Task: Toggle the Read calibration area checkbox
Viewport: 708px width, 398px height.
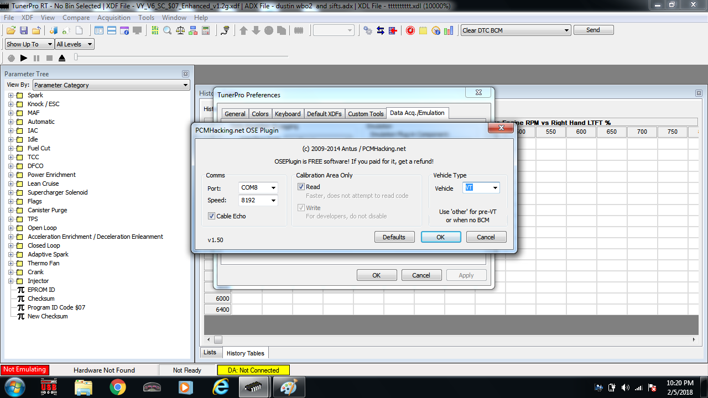Action: click(301, 187)
